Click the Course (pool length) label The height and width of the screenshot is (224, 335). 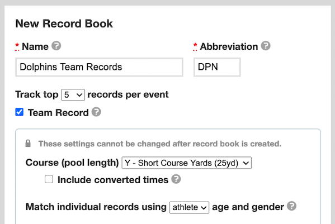click(72, 163)
